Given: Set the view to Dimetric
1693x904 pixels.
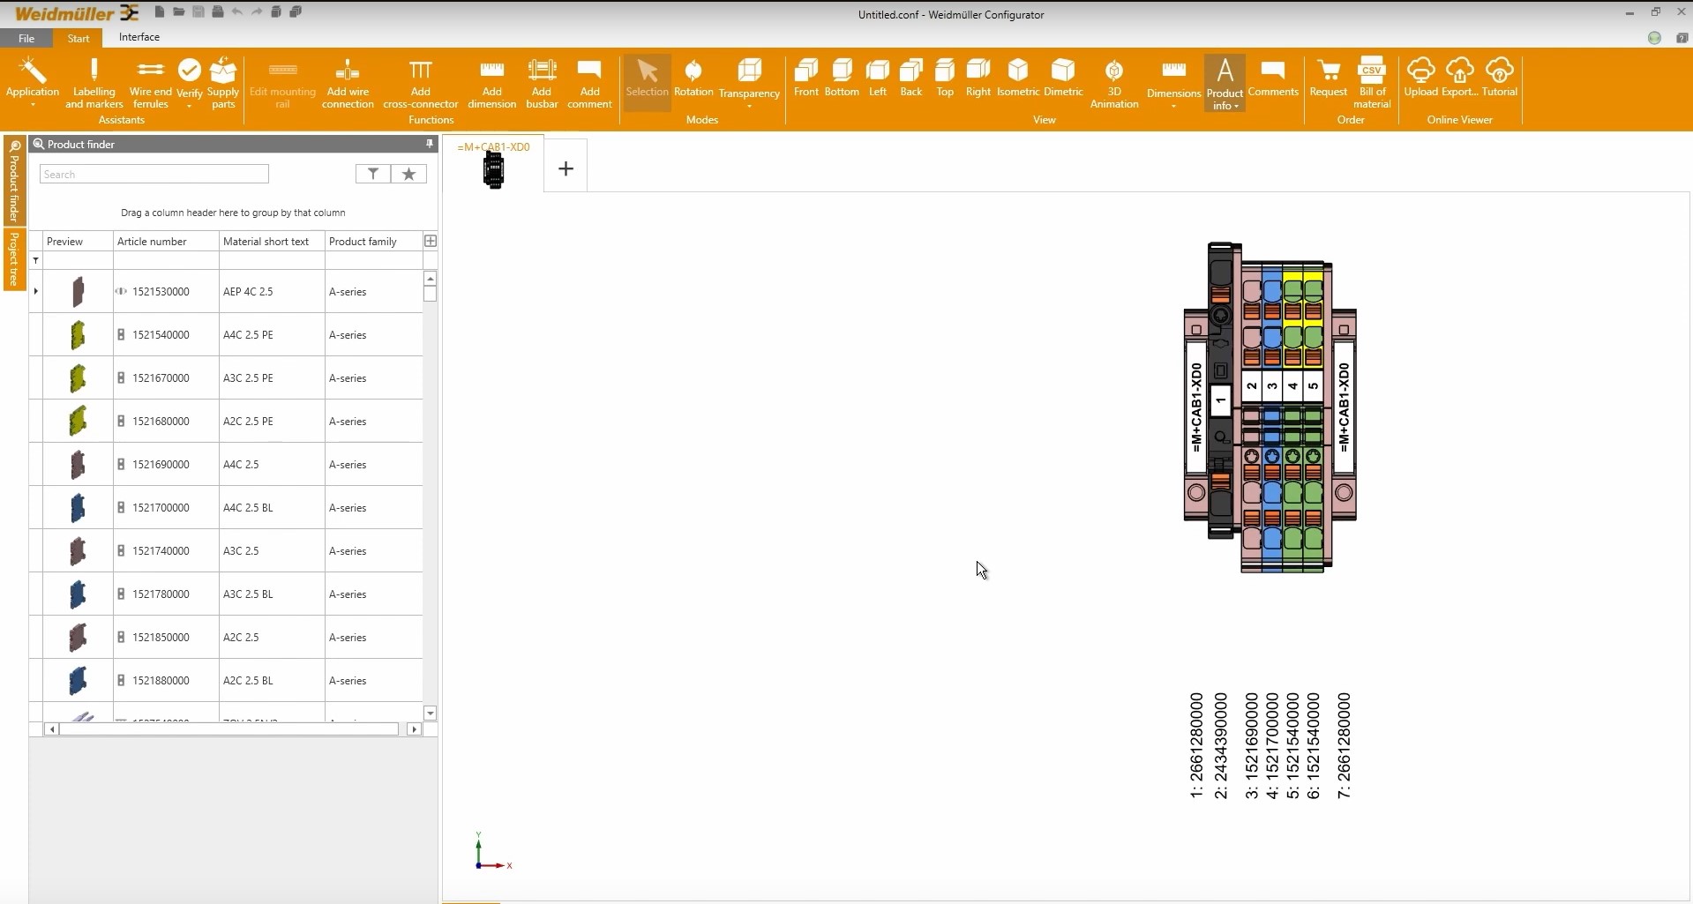Looking at the screenshot, I should pos(1063,78).
